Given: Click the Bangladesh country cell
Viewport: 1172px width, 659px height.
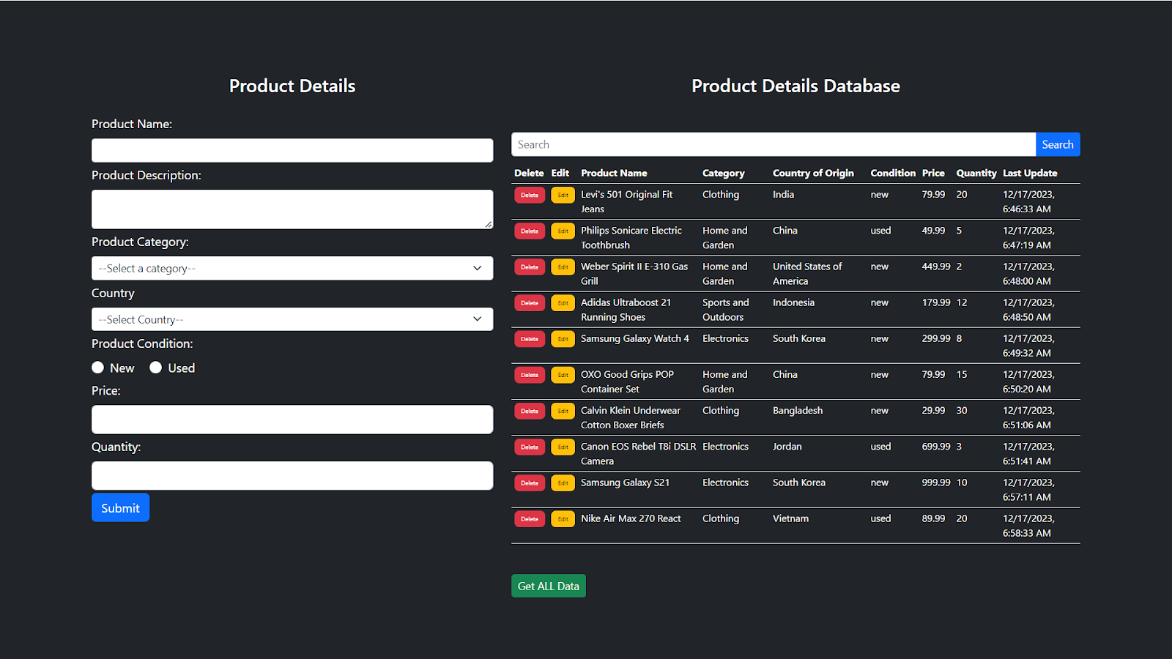Looking at the screenshot, I should pyautogui.click(x=798, y=411).
